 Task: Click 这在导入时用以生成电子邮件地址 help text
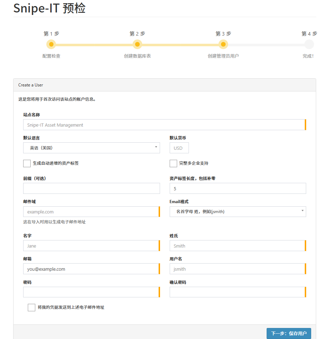pyautogui.click(x=55, y=222)
